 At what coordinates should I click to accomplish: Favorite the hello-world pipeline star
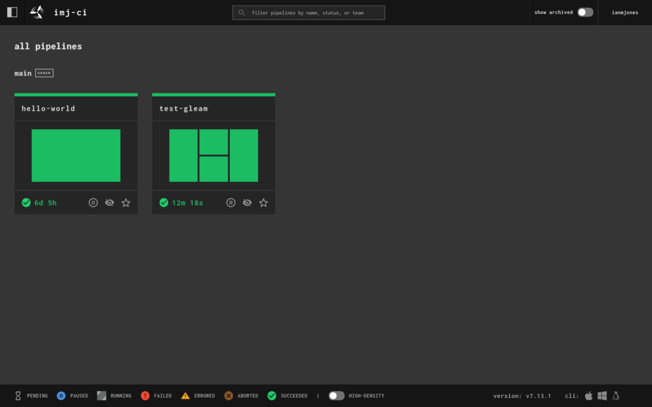pos(126,203)
